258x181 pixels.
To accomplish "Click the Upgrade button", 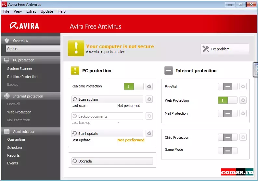I will pyautogui.click(x=112, y=161).
